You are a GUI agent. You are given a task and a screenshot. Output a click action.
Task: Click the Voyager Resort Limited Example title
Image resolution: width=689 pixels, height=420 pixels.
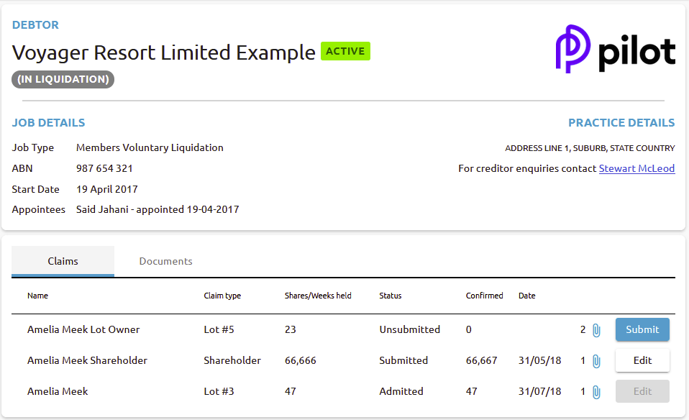point(163,52)
